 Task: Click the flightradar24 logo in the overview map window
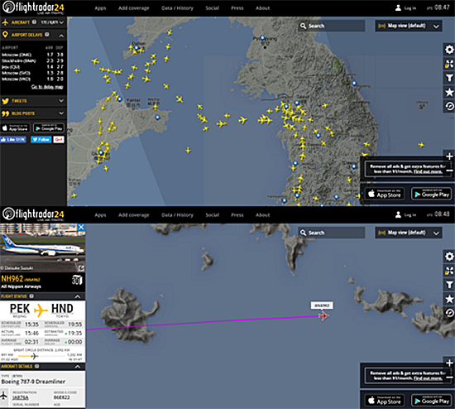coord(33,7)
